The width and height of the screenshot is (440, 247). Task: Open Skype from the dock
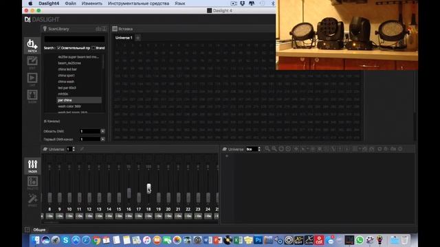pyautogui.click(x=66, y=240)
